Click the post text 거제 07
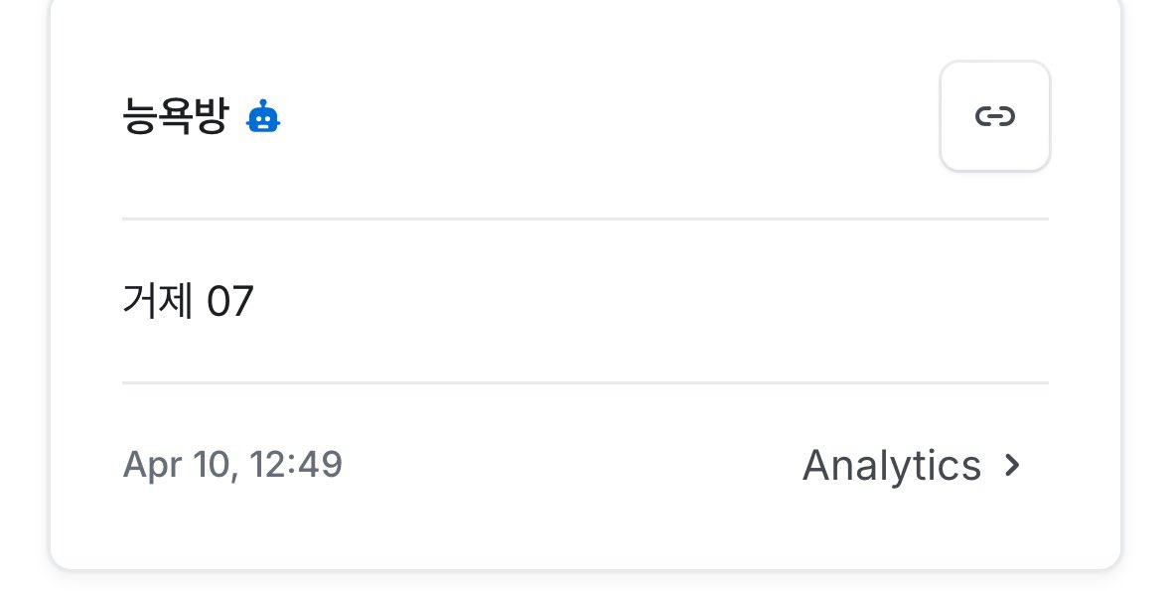Screen dimensions: 1171x591 [x=188, y=301]
